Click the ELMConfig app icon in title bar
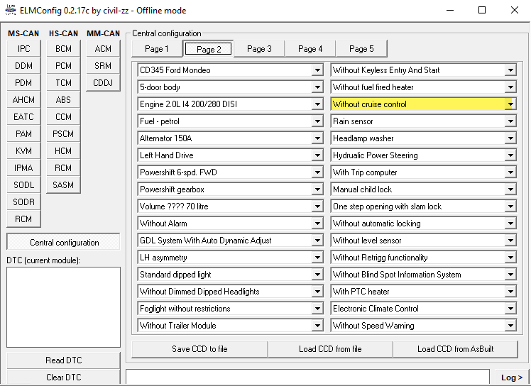531x386 pixels. [x=10, y=10]
